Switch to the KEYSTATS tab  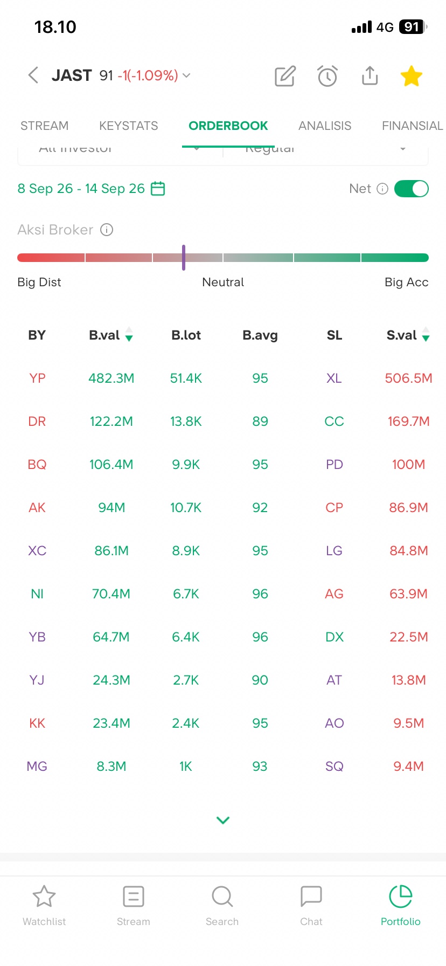point(129,126)
